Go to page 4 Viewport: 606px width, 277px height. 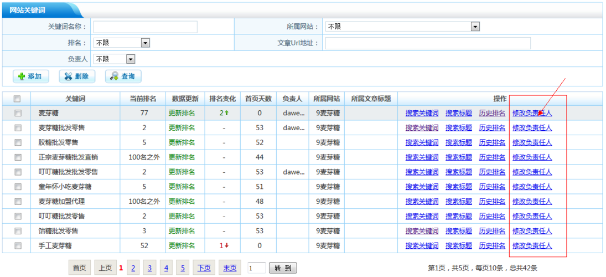pos(166,268)
